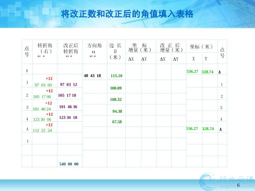Click the direction angle value 48 43 18
255x191 pixels.
[x=92, y=76]
